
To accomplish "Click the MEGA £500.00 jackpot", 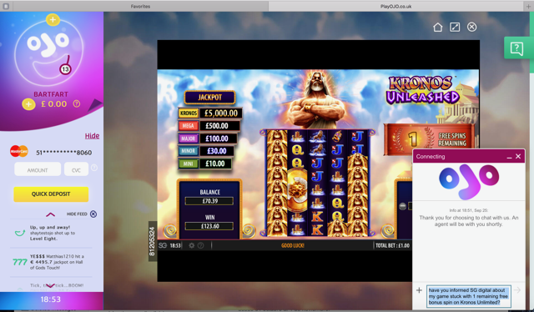I will point(209,126).
